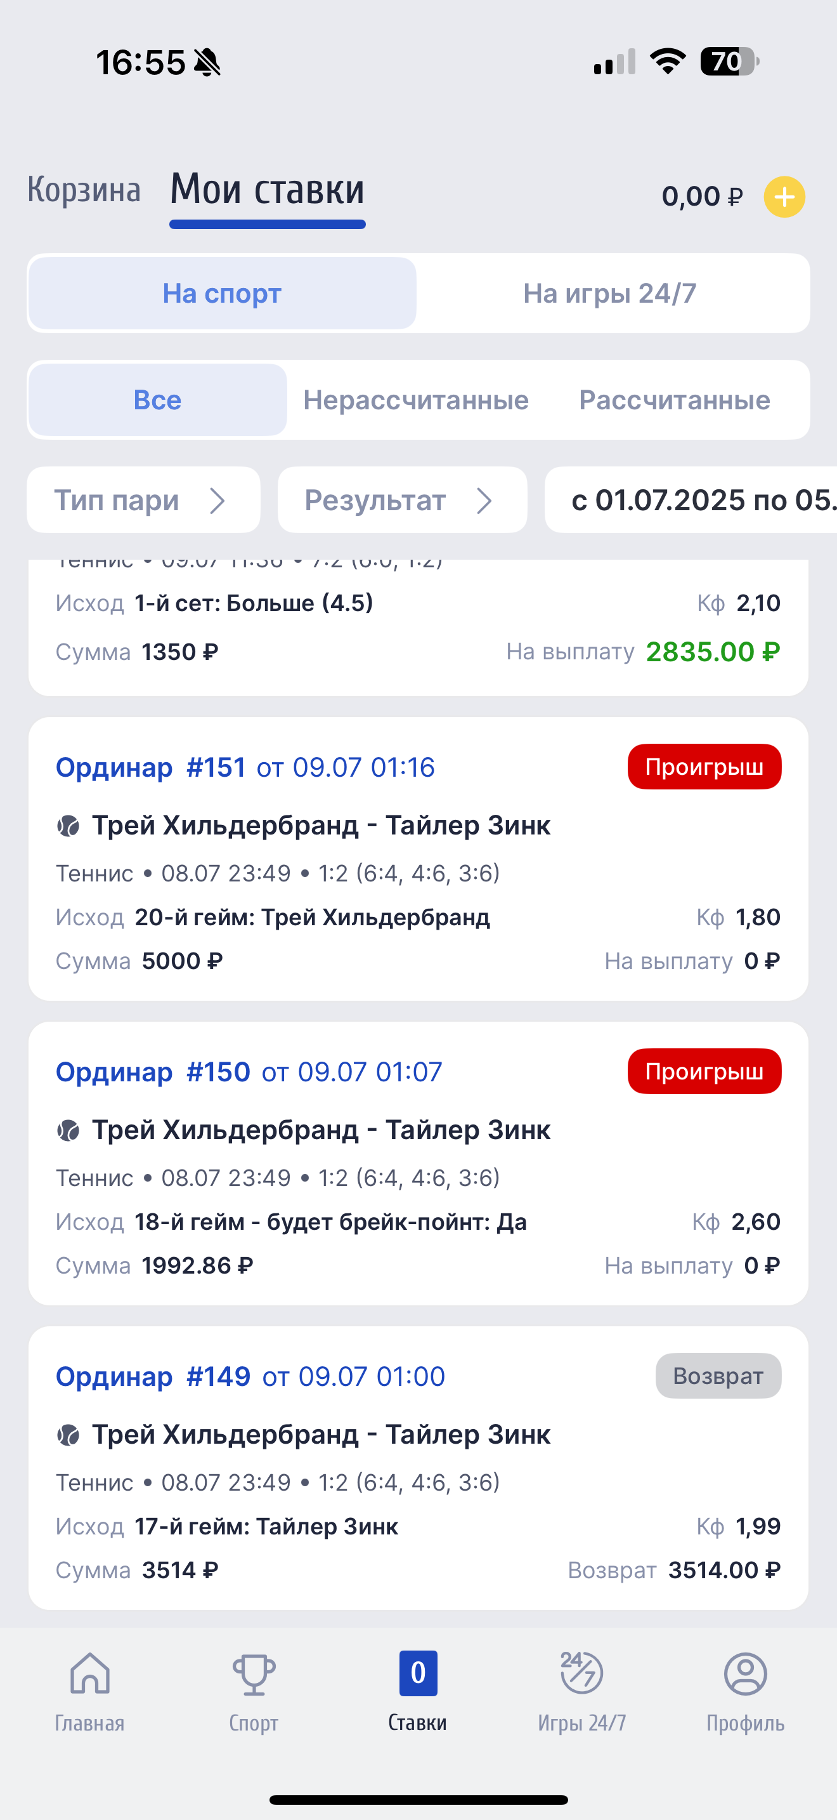Select the Рассчитанные filter
837x1820 pixels.
pyautogui.click(x=674, y=400)
